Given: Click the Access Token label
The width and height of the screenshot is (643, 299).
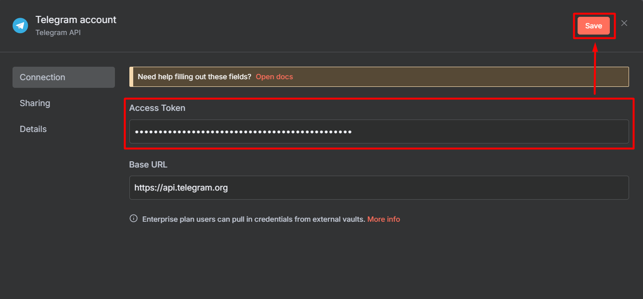Looking at the screenshot, I should click(x=157, y=108).
